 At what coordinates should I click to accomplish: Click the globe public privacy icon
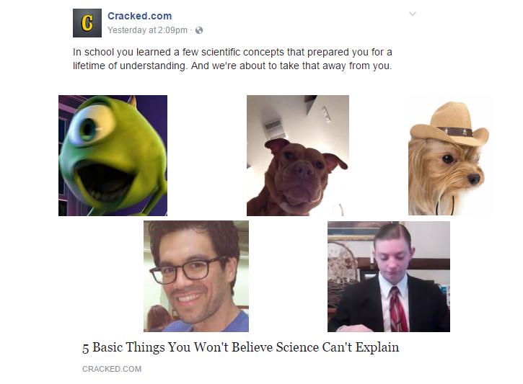click(199, 30)
